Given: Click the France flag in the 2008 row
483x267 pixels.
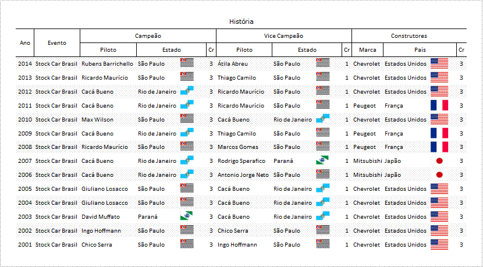Looking at the screenshot, I should point(439,147).
